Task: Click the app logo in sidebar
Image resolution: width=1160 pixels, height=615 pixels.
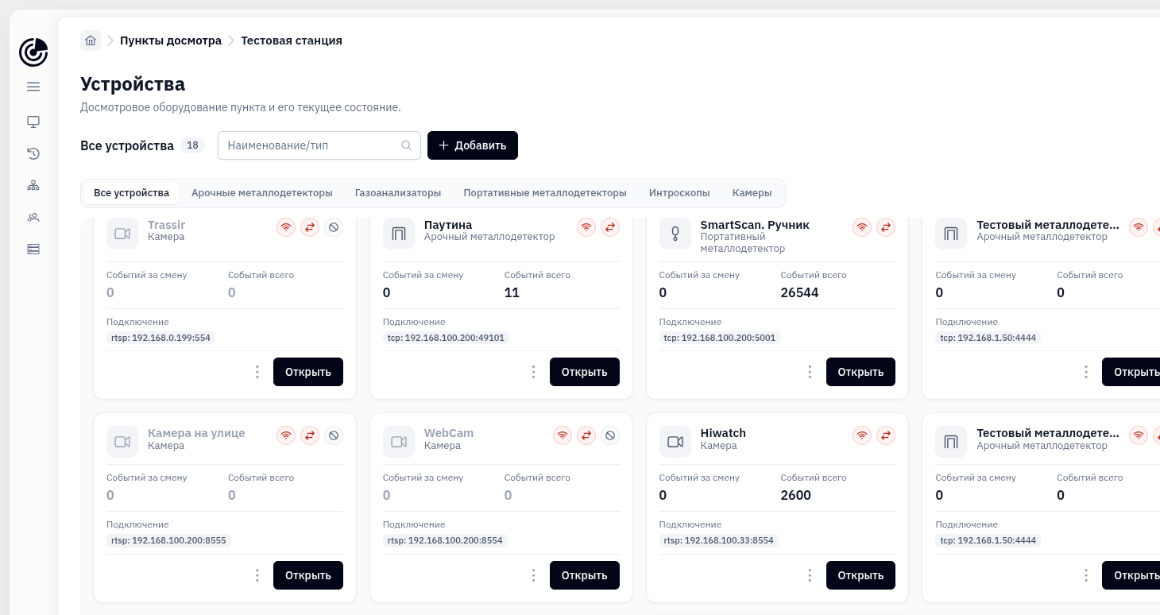Action: pos(33,52)
